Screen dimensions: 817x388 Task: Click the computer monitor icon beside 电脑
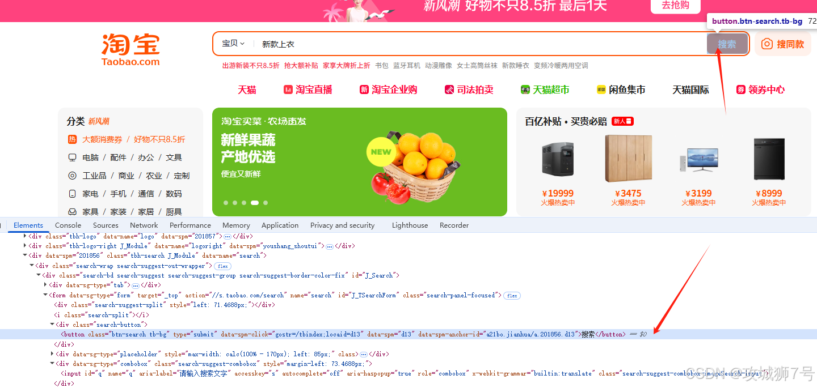click(72, 157)
